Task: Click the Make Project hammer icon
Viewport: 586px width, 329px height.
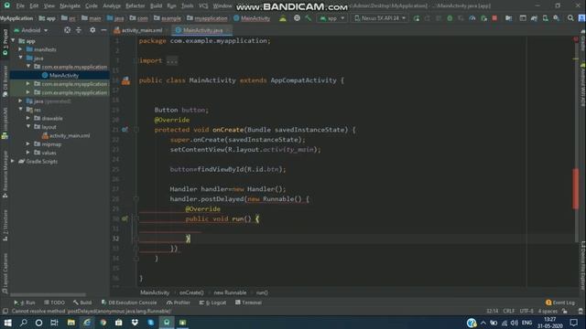Action: [308, 18]
